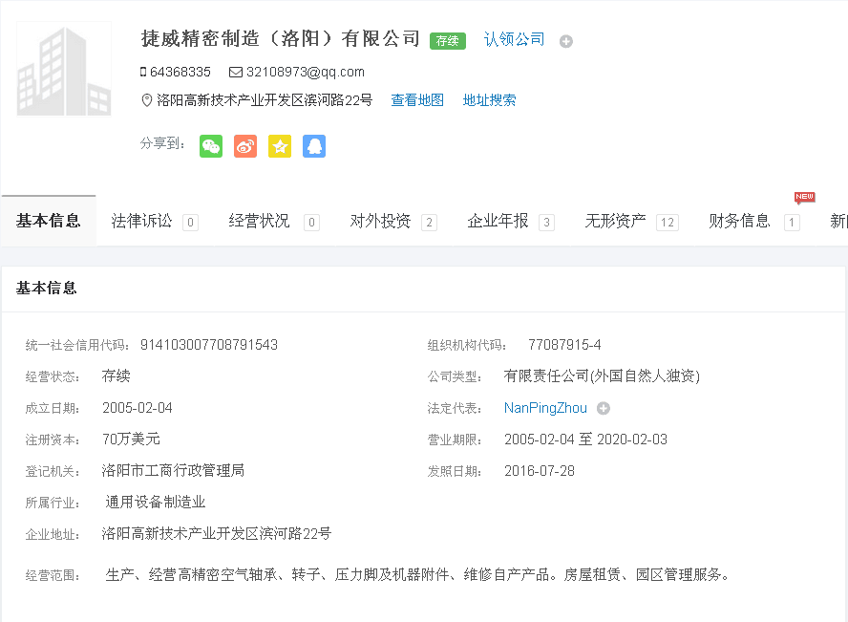Viewport: 848px width, 622px height.
Task: Click the phone icon before 64368335
Action: 143,73
